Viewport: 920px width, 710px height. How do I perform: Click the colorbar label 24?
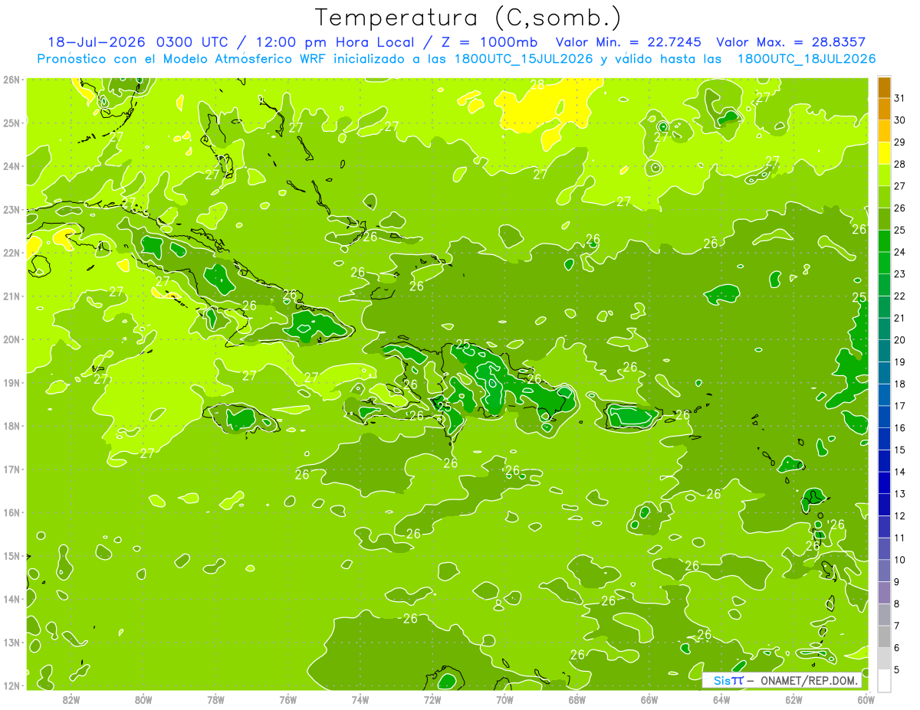pos(900,252)
